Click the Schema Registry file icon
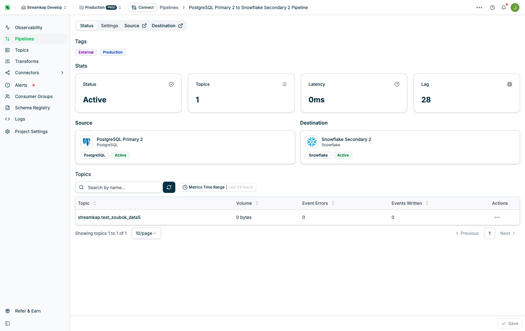Viewport: 525px width, 331px height. [8, 108]
